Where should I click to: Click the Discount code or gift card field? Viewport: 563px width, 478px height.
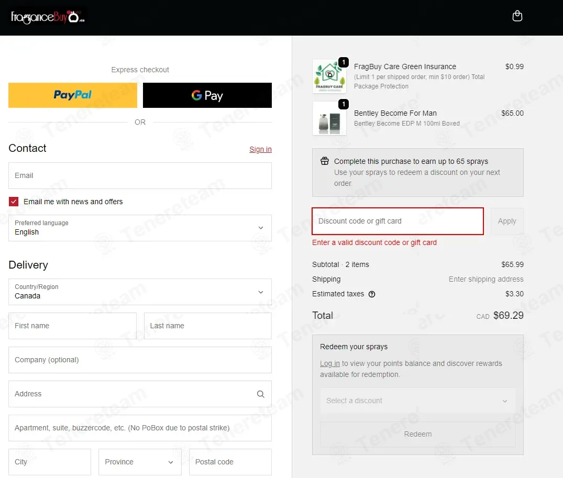tap(398, 221)
